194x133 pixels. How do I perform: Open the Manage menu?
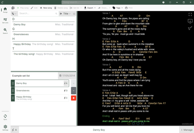pyautogui.click(x=187, y=130)
